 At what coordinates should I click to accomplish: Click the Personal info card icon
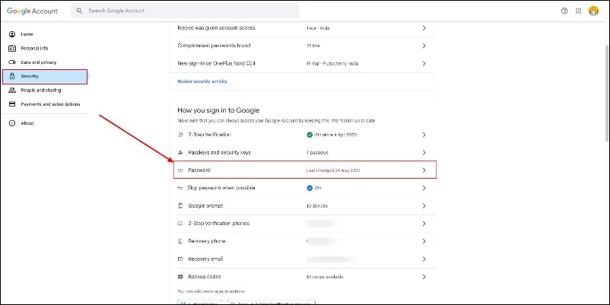pyautogui.click(x=12, y=48)
